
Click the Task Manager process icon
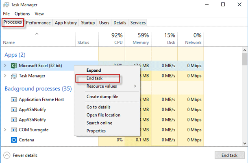[13, 76]
